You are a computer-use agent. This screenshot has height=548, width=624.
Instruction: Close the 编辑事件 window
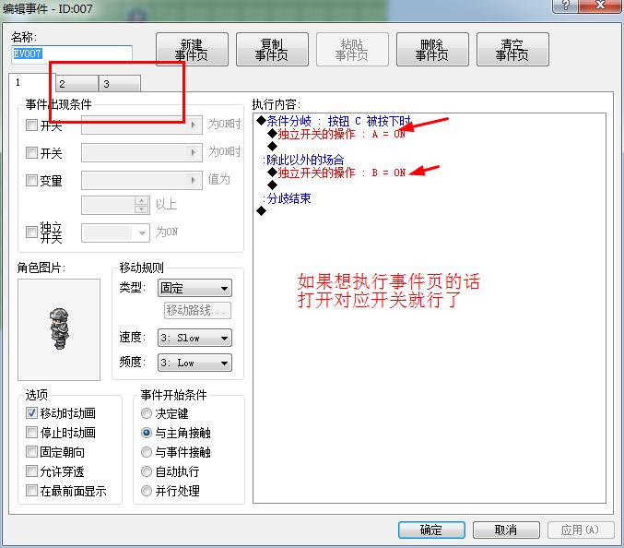[x=601, y=6]
